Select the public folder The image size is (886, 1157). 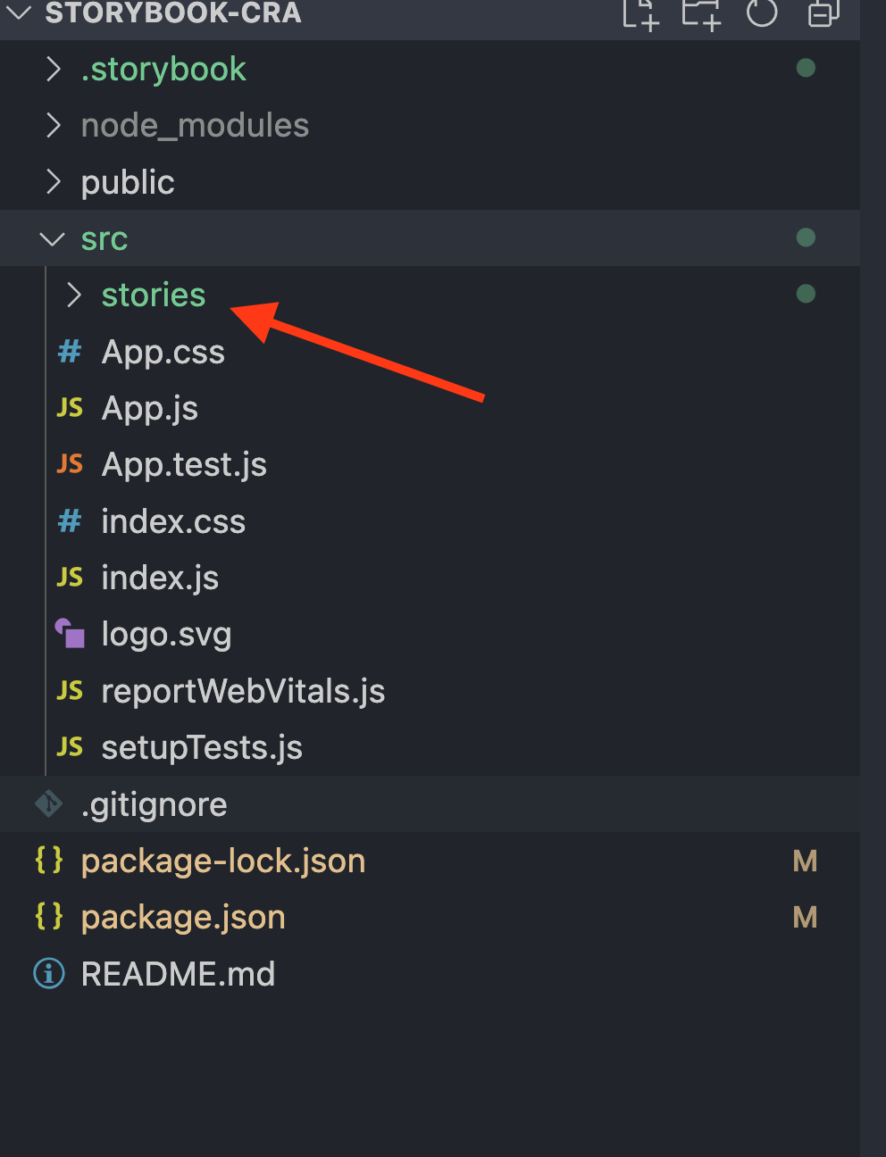tap(128, 182)
